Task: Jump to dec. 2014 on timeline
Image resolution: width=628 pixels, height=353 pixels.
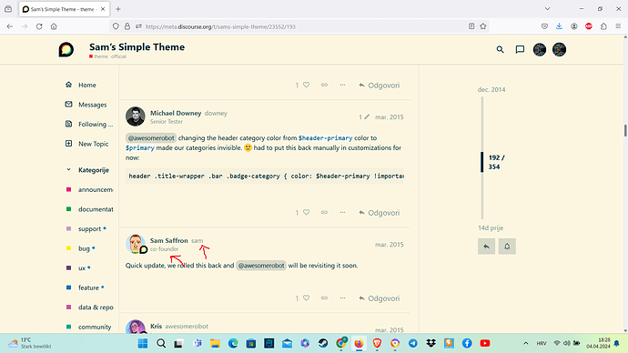Action: pyautogui.click(x=491, y=90)
